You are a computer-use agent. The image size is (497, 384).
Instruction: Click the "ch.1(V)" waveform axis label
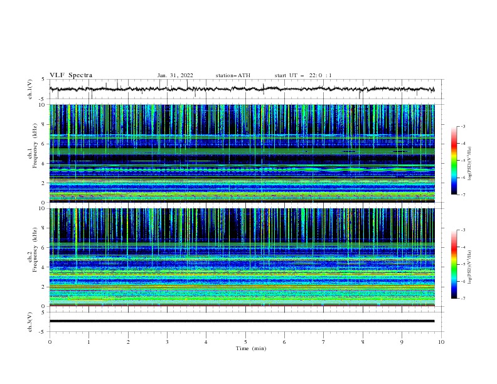click(x=30, y=89)
